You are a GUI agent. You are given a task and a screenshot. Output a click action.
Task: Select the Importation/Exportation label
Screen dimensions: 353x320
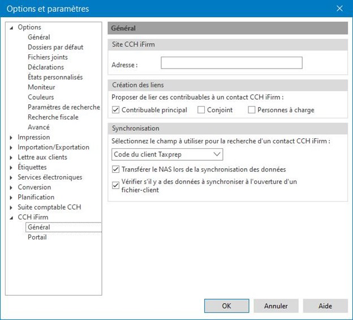point(53,147)
